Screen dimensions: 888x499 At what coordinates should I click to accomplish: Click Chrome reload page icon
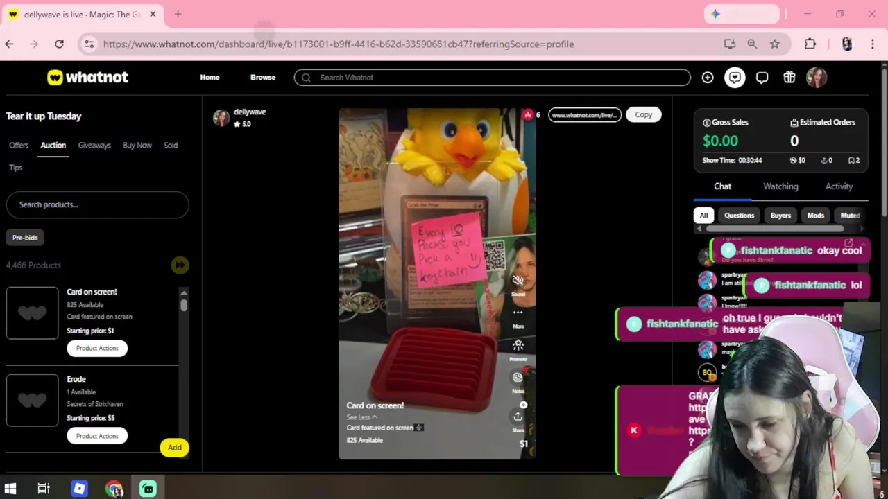click(59, 44)
